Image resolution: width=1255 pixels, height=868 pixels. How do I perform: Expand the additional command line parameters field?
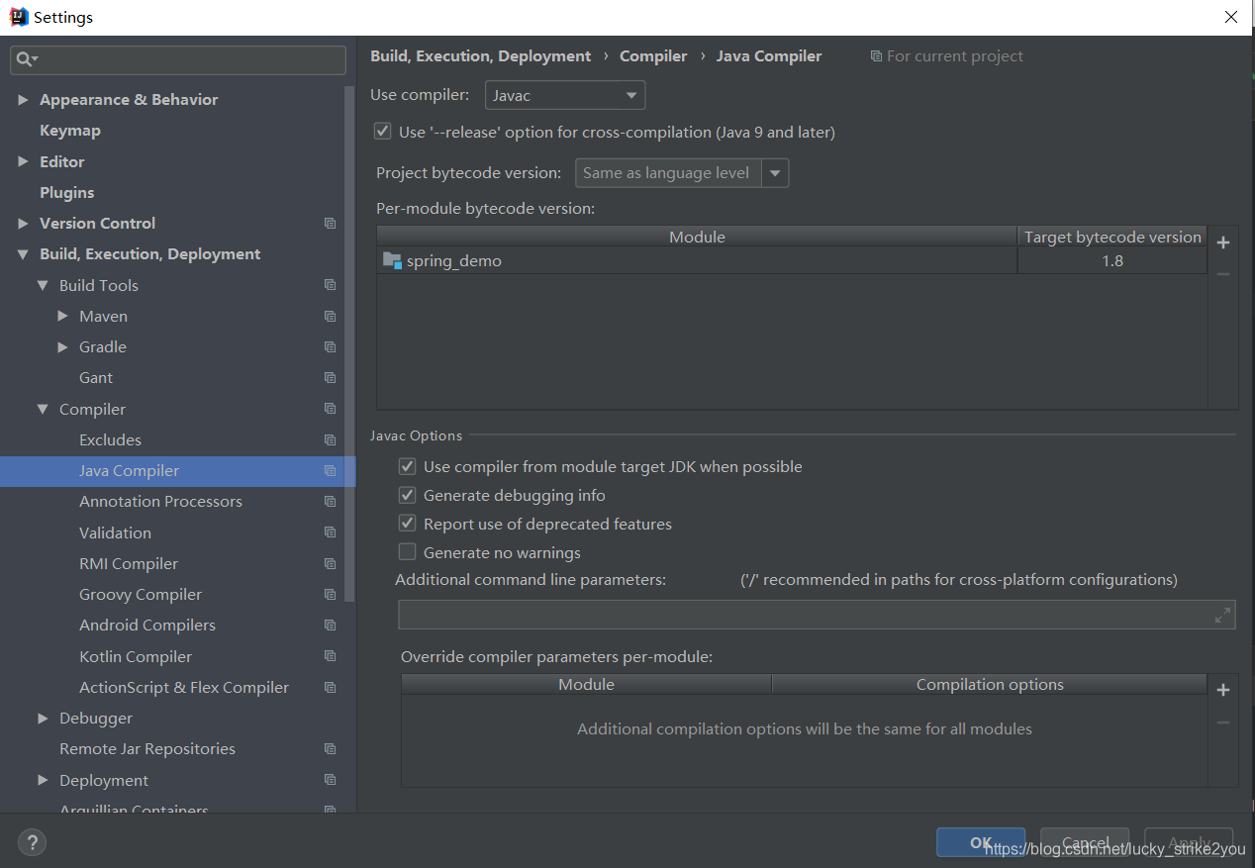[x=1223, y=615]
